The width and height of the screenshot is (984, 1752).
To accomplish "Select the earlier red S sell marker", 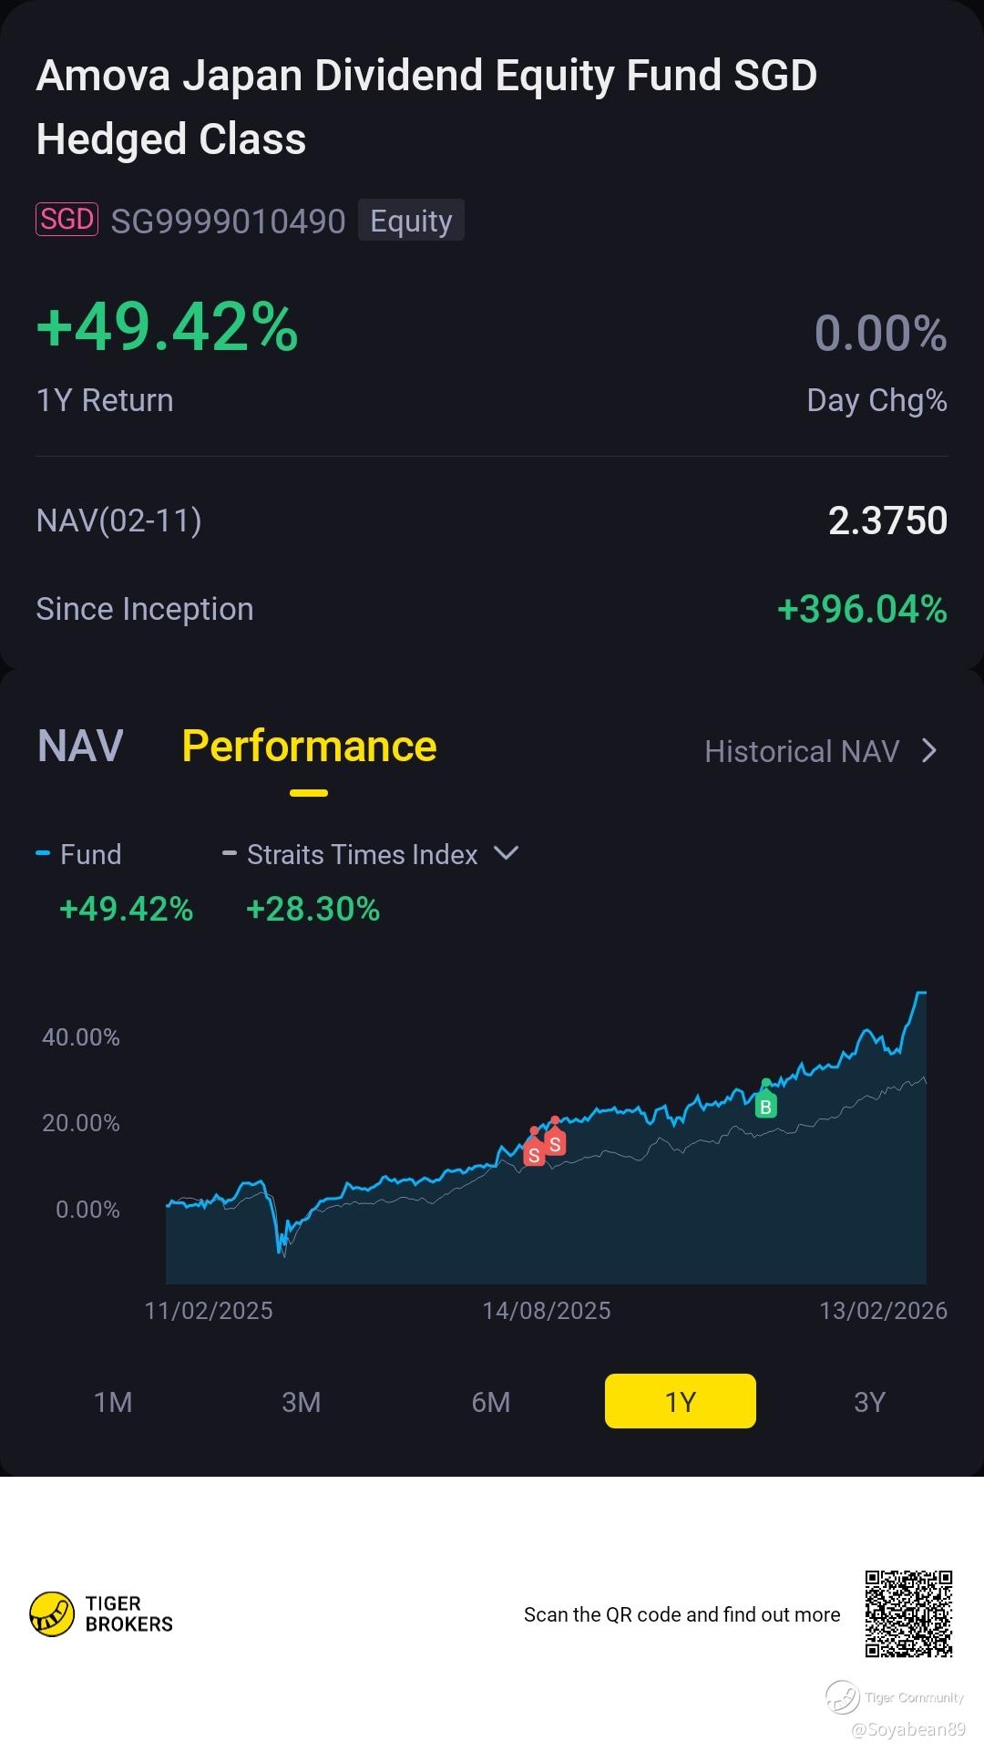I will point(534,1154).
